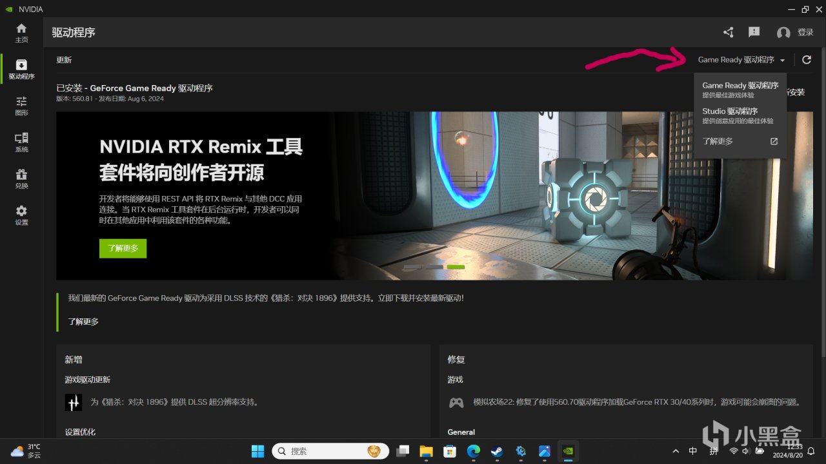Click the 驱动程序 page title in the header
The width and height of the screenshot is (826, 464).
[x=74, y=32]
